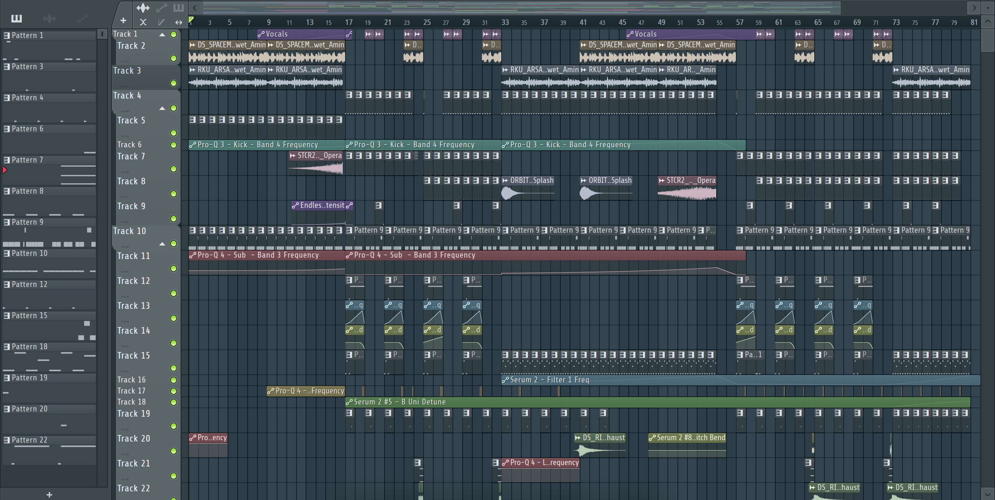Show audio clips in the picker panel

click(x=49, y=18)
